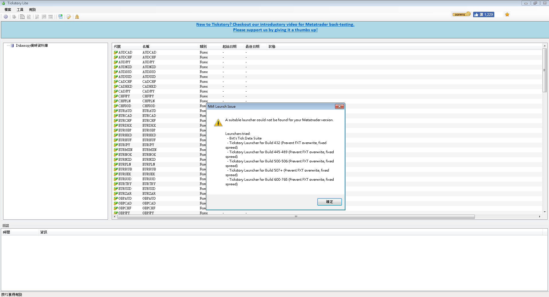This screenshot has height=297, width=549.
Task: Click the GBPCHF name cell
Action: point(149,208)
